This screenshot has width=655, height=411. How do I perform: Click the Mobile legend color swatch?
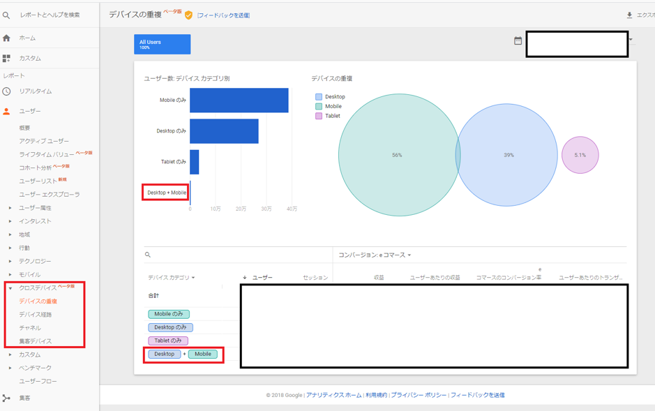pos(319,107)
